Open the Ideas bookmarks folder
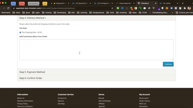 [x=133, y=13]
